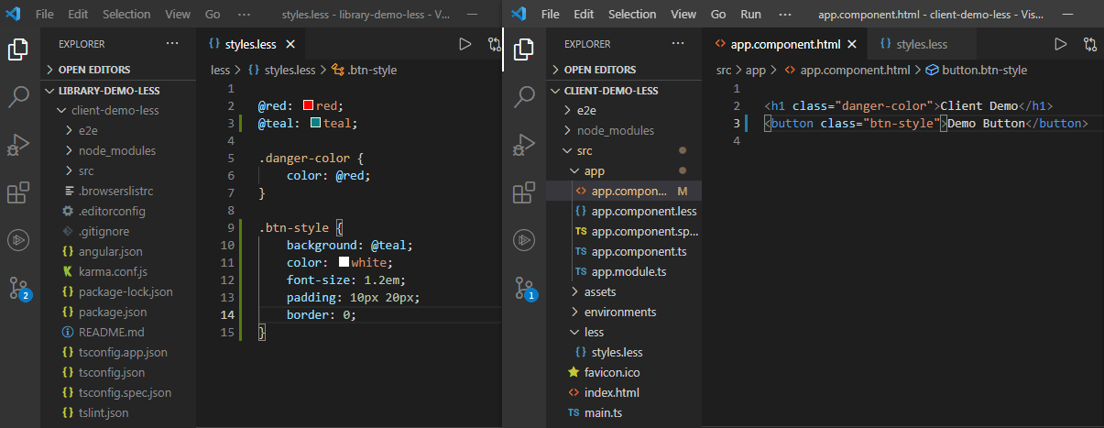Open Run and Debug in right window
1104x428 pixels.
pyautogui.click(x=524, y=145)
